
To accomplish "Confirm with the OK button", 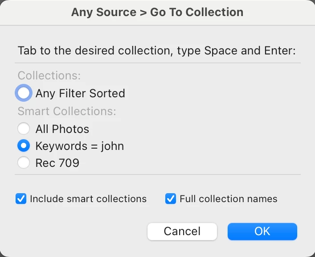I will pyautogui.click(x=262, y=231).
